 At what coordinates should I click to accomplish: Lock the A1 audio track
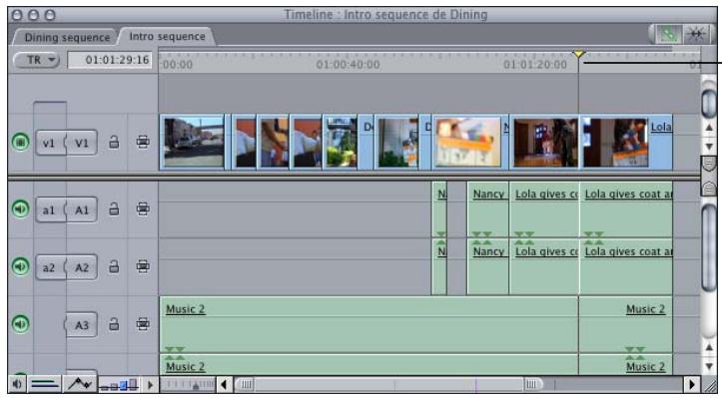click(114, 209)
